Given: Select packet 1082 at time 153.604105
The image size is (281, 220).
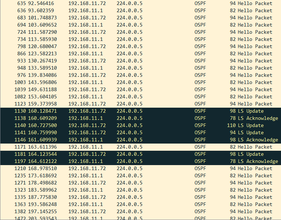Looking at the screenshot, I should (x=140, y=97).
